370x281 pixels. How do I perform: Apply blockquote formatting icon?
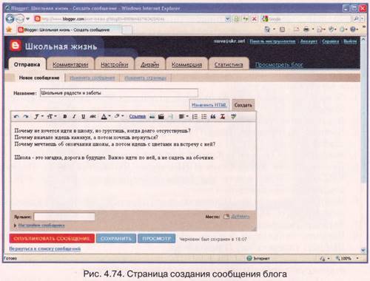213,116
